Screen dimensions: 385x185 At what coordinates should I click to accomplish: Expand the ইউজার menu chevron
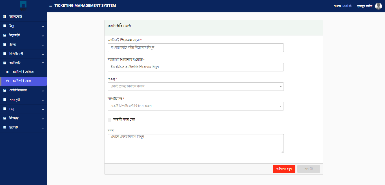click(x=43, y=119)
